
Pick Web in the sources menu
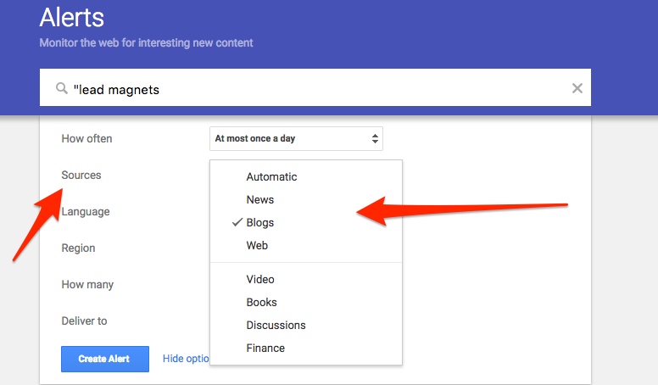pos(257,245)
